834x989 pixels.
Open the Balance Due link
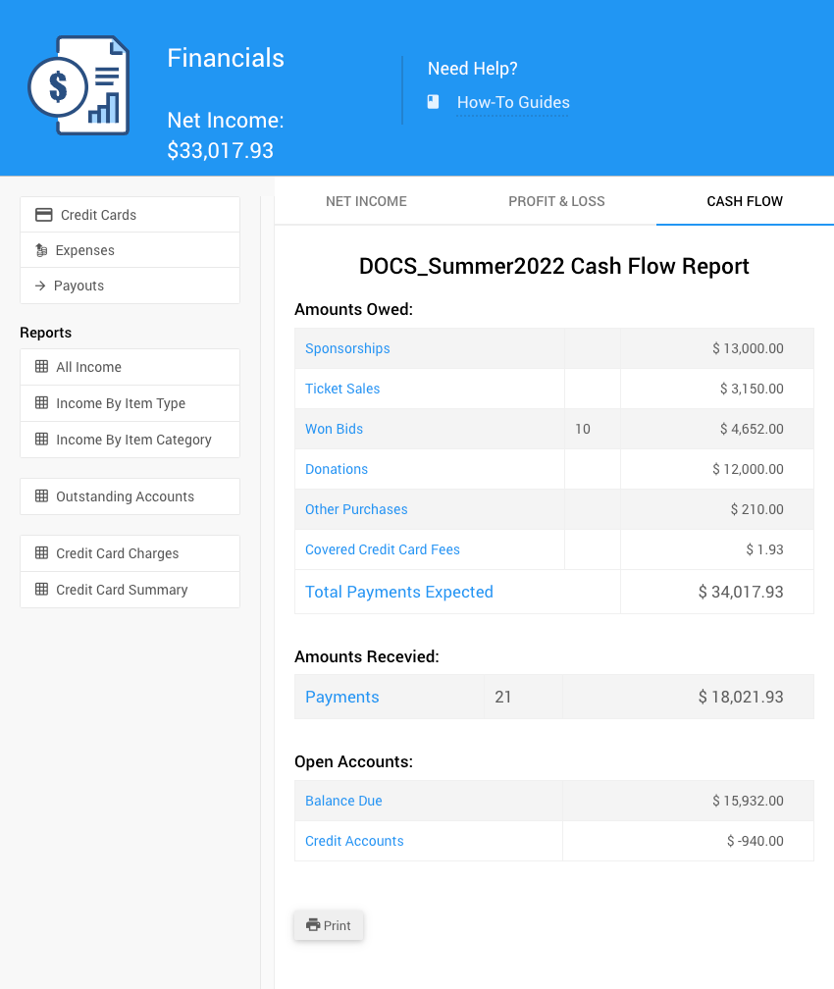click(343, 801)
